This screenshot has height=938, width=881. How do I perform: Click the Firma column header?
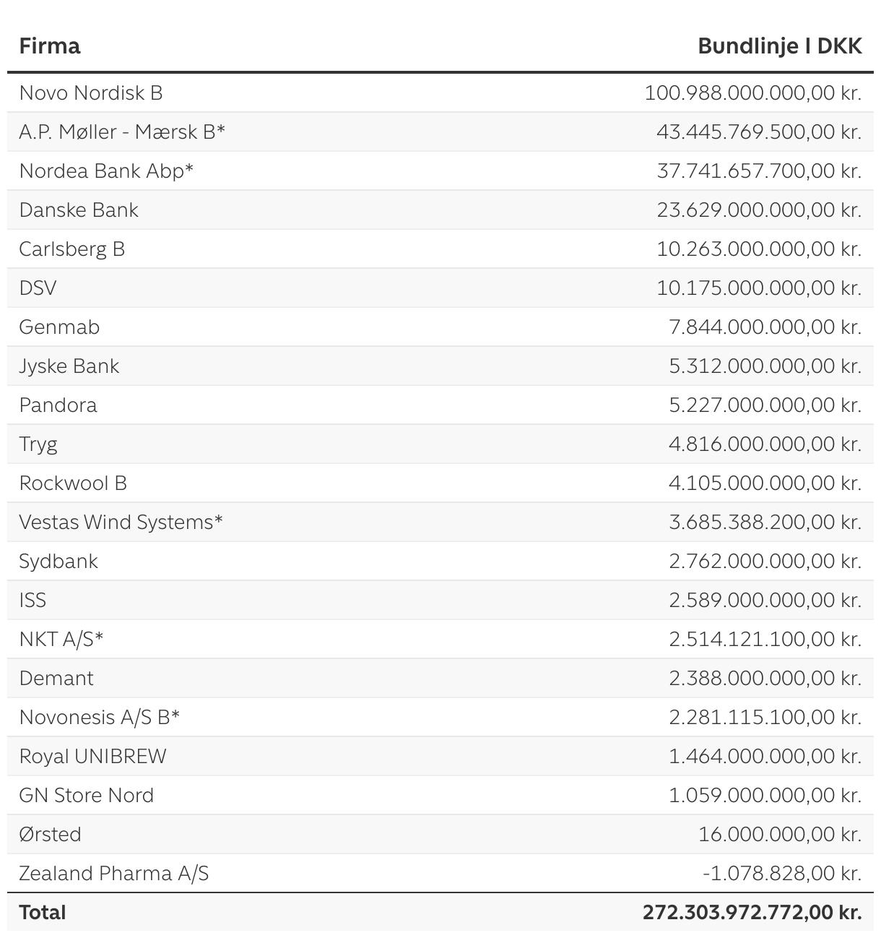click(x=49, y=46)
